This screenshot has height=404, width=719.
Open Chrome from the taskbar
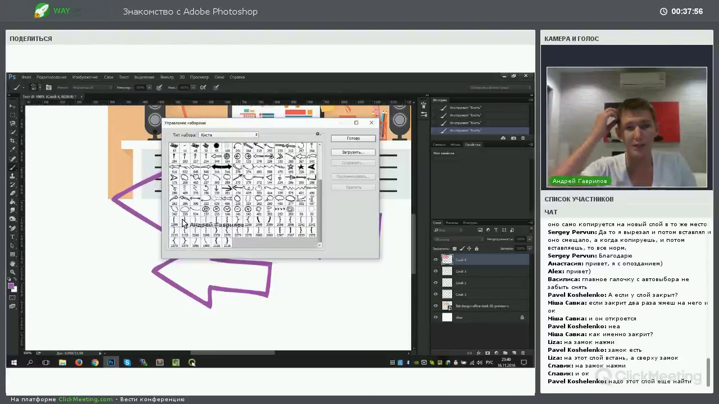coord(95,362)
